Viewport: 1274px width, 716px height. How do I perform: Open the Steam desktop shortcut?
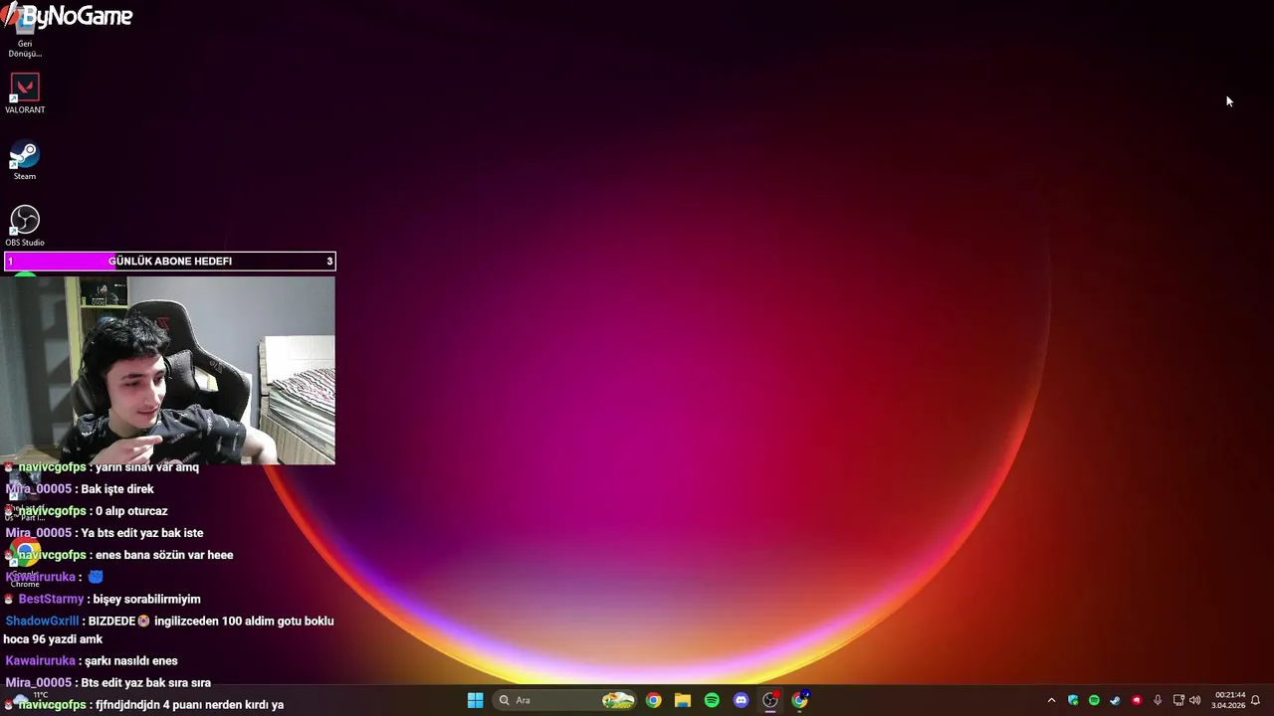[x=25, y=160]
